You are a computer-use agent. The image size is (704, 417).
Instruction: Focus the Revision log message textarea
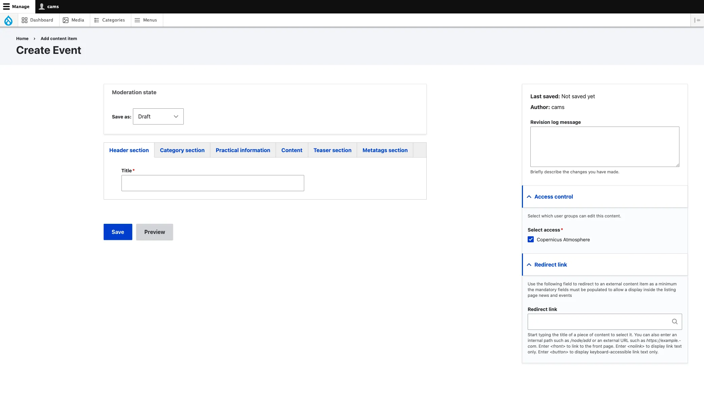click(605, 147)
